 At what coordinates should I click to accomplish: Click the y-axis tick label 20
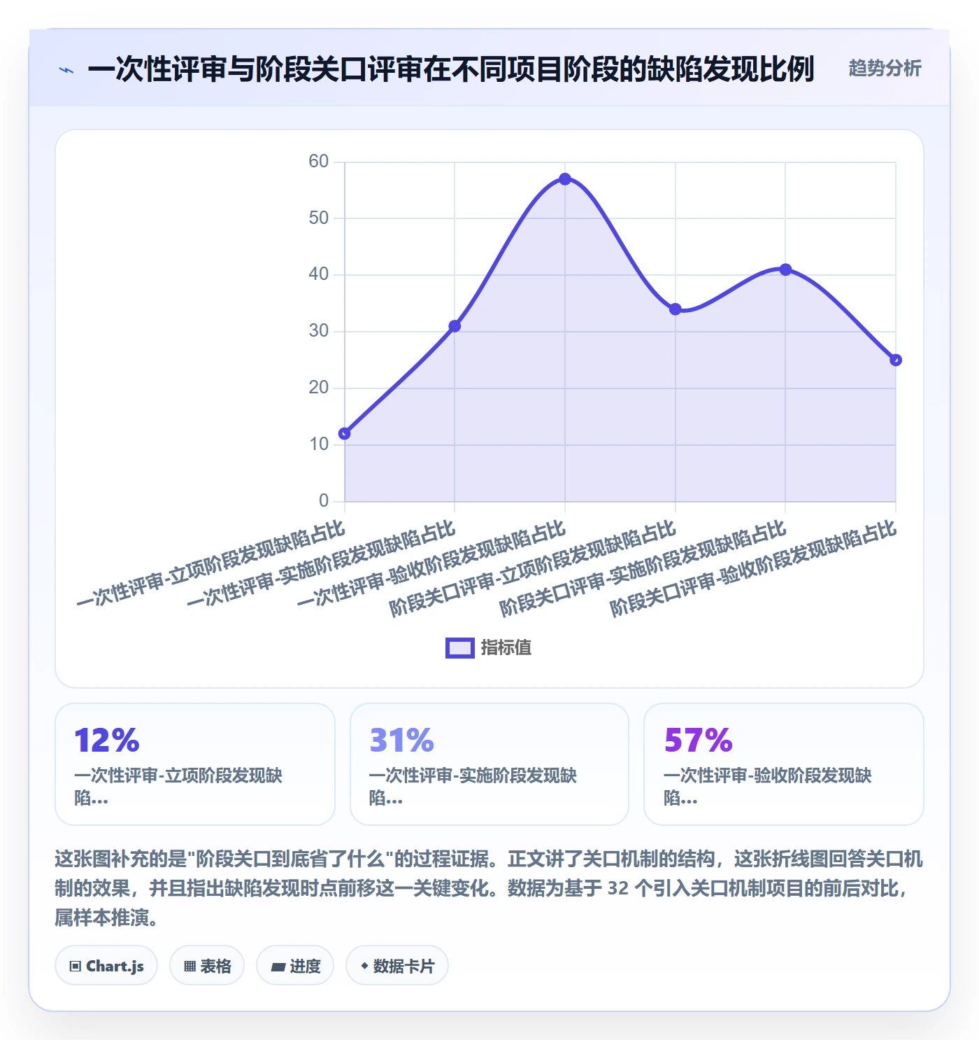pyautogui.click(x=319, y=388)
